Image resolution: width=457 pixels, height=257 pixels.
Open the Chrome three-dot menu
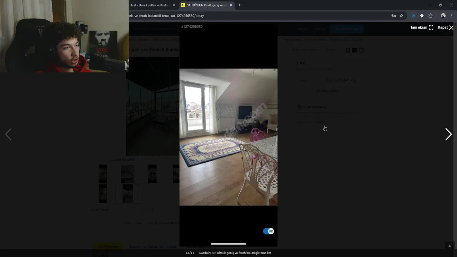[452, 16]
